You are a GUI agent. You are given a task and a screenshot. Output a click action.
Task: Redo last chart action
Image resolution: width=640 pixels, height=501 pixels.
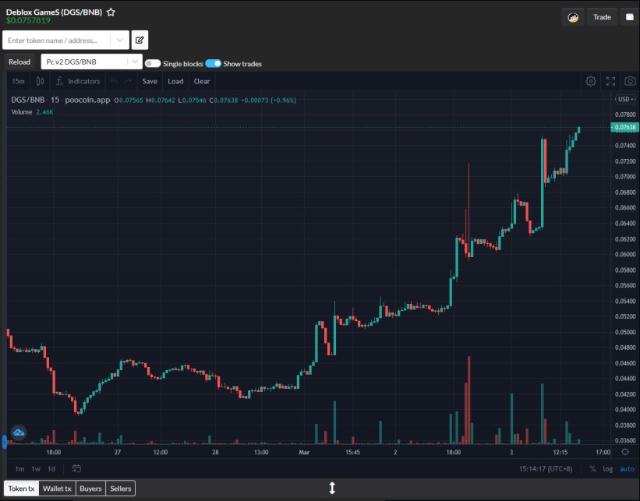(x=128, y=81)
